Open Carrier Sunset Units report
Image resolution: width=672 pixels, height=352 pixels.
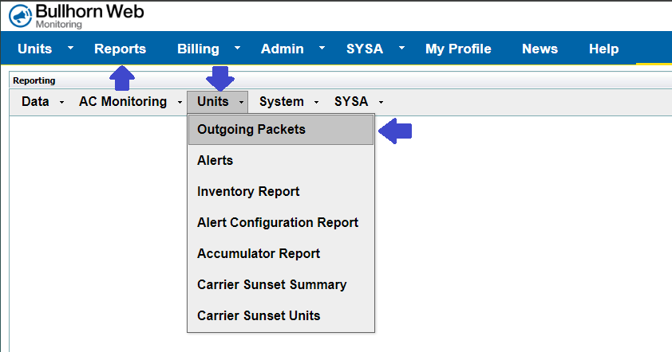point(281,315)
